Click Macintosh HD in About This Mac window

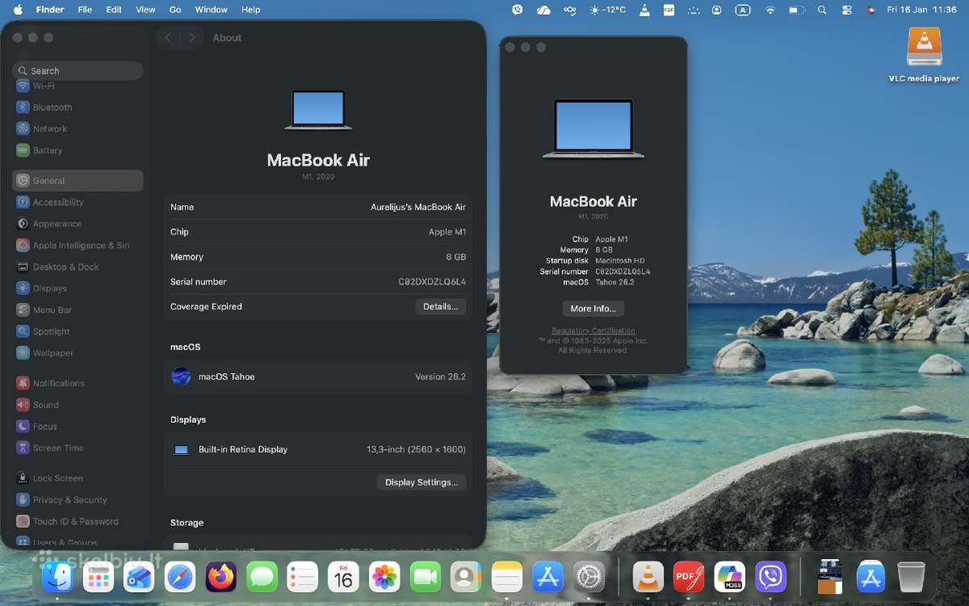(620, 261)
